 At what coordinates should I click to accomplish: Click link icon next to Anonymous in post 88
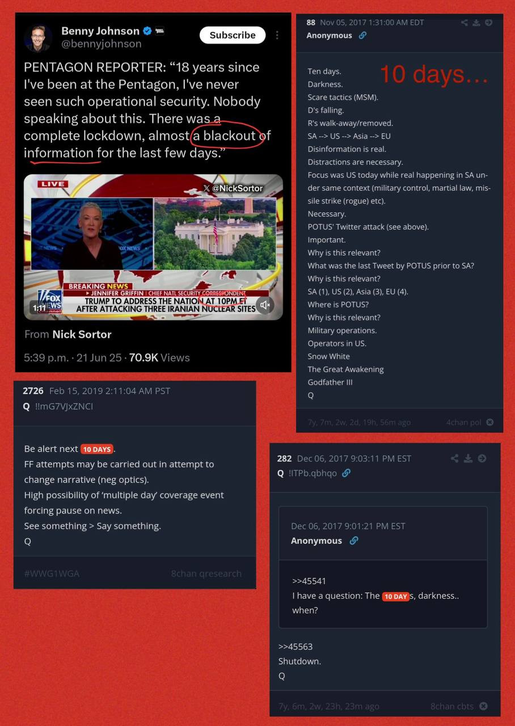click(362, 35)
